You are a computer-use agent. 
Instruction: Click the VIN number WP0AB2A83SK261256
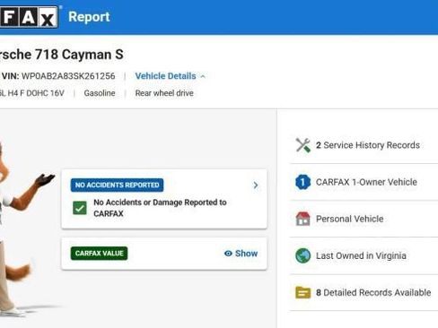tap(68, 76)
